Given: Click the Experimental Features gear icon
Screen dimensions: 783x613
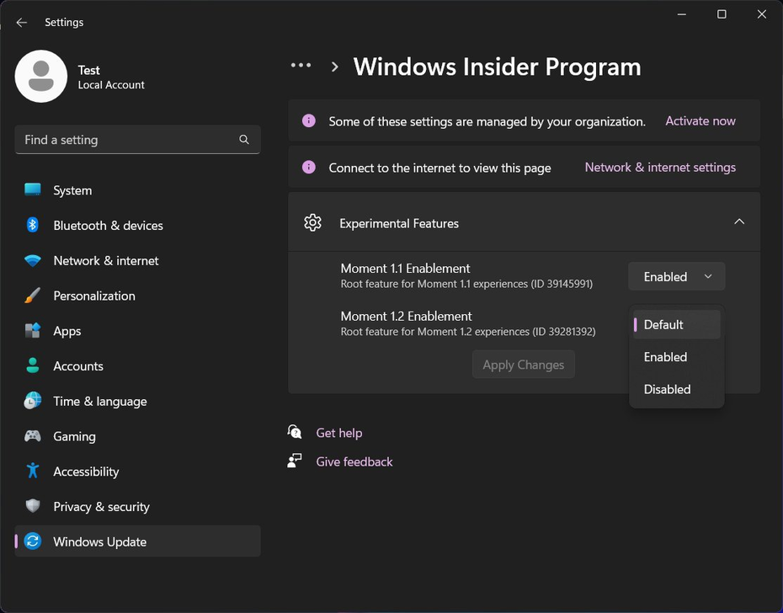Looking at the screenshot, I should (x=312, y=222).
